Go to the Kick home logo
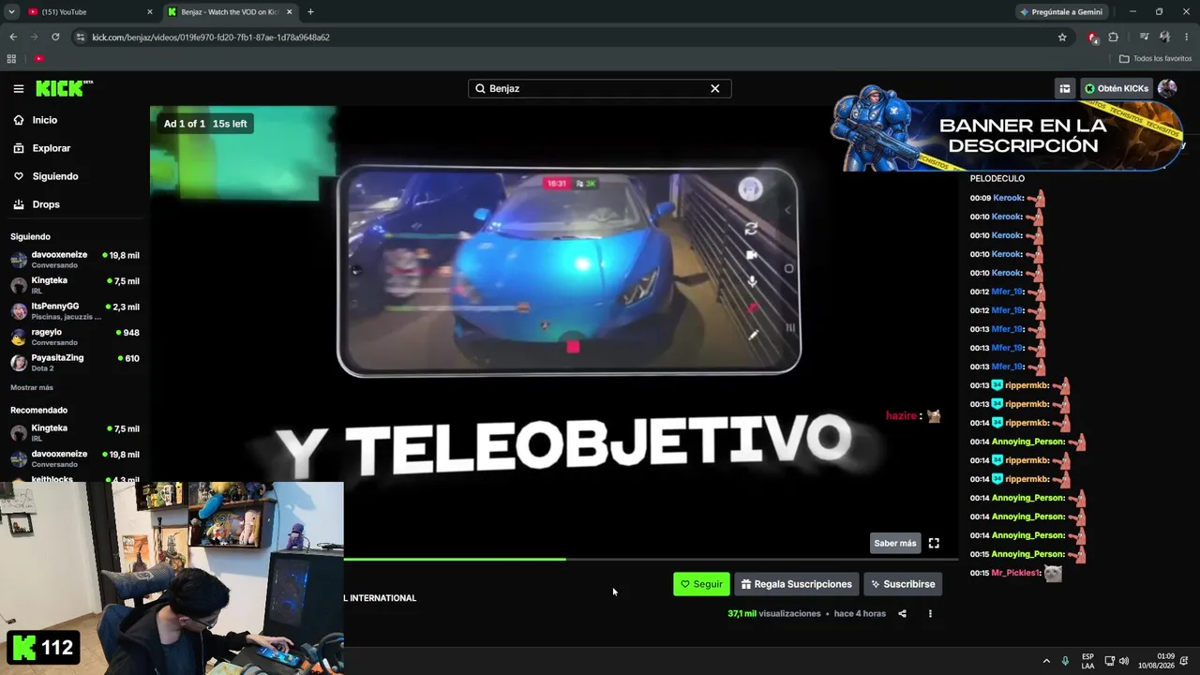 pyautogui.click(x=64, y=88)
